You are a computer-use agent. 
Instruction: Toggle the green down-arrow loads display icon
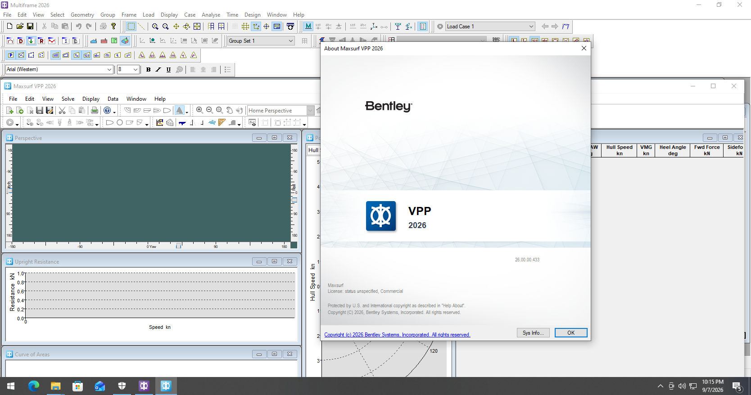click(31, 41)
